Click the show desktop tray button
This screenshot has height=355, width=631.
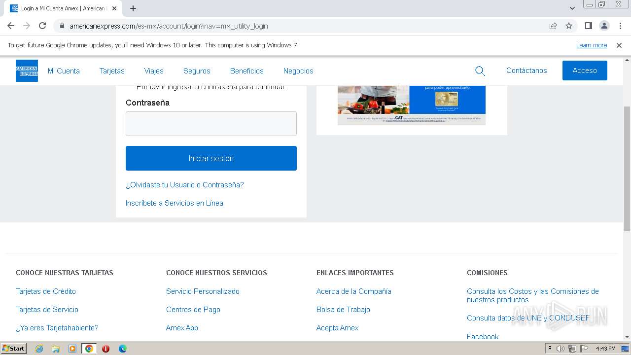pyautogui.click(x=625, y=349)
